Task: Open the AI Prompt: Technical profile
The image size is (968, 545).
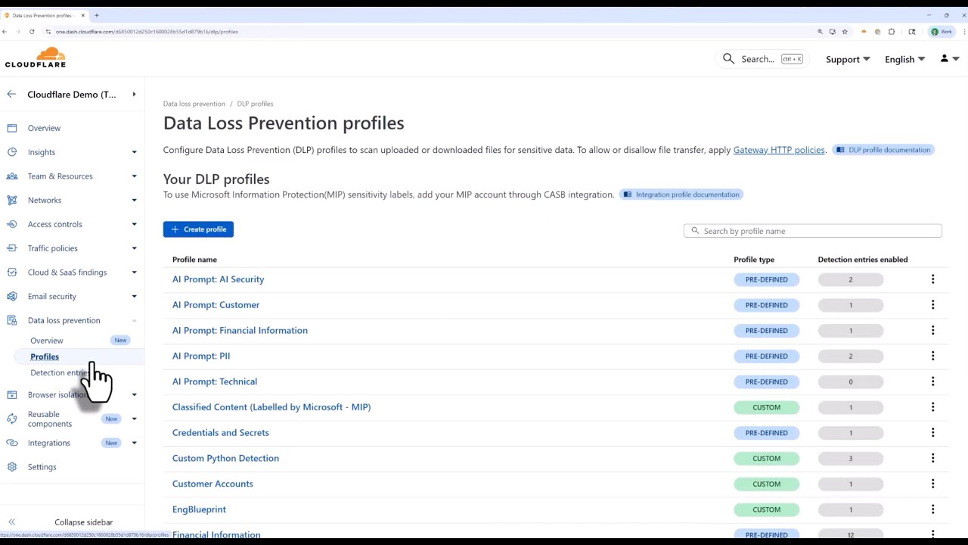Action: [x=215, y=381]
